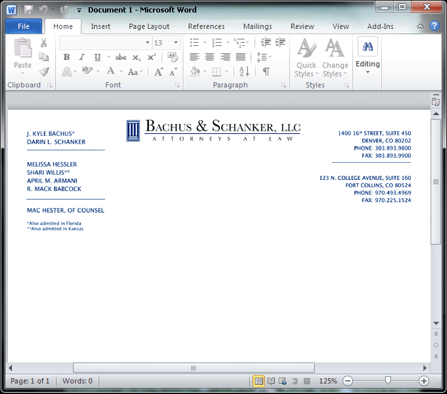Click the Next Page double arrow
This screenshot has width=447, height=394.
coord(436,357)
